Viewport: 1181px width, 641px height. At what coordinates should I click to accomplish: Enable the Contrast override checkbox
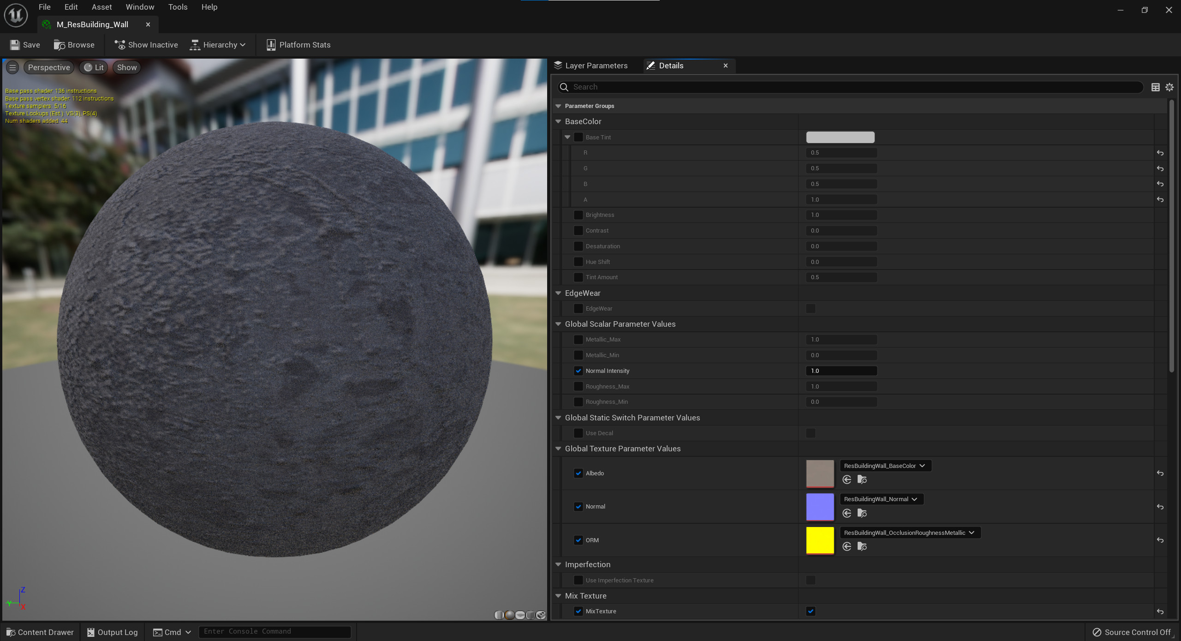tap(579, 230)
